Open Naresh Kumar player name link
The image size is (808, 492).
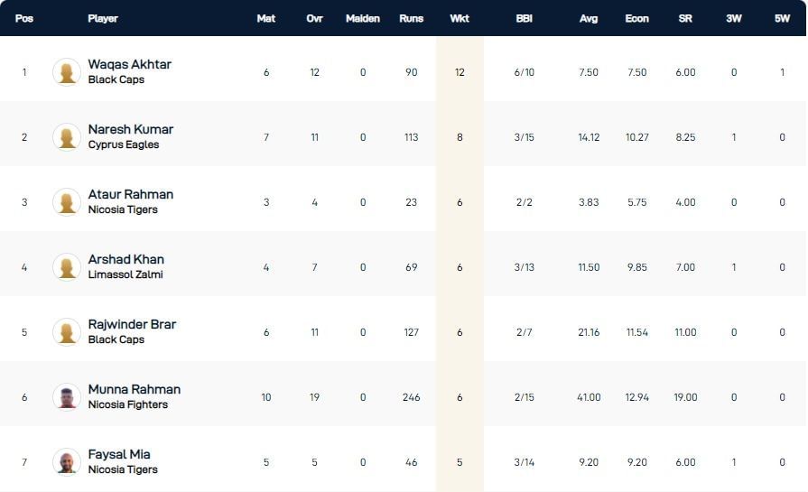tap(130, 130)
